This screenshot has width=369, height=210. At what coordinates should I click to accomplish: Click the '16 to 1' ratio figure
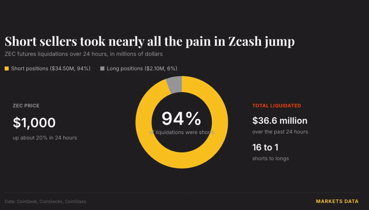tap(265, 147)
